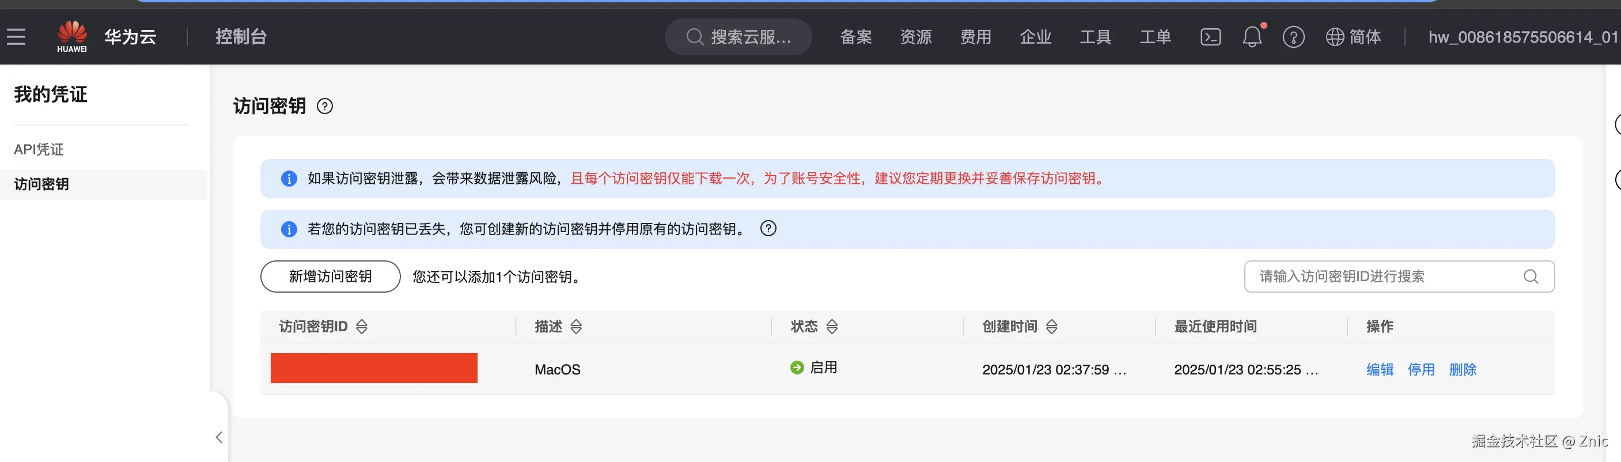
Task: Click the info icon in the risk warning banner
Action: [x=288, y=178]
